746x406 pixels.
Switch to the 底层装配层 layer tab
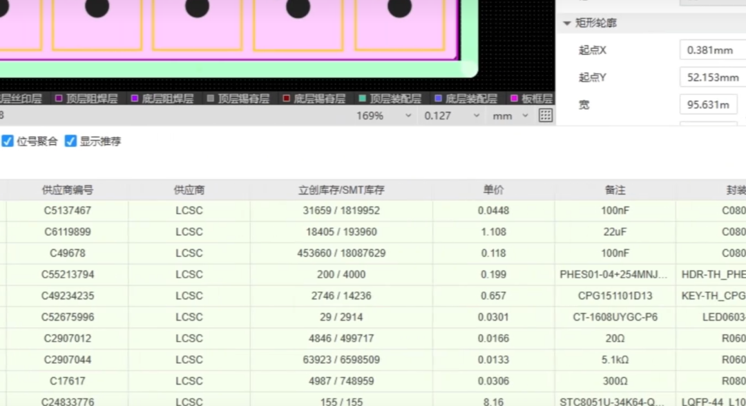(x=471, y=99)
